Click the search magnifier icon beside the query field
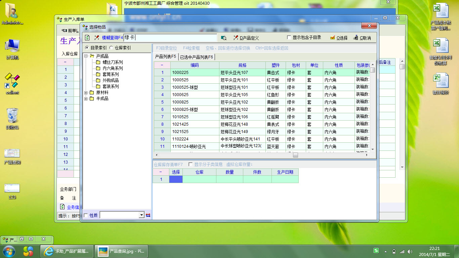Screen dimensions: 459x258 pyautogui.click(x=223, y=38)
